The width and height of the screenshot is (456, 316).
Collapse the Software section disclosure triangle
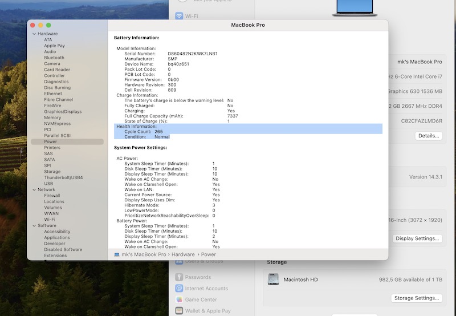pos(34,226)
